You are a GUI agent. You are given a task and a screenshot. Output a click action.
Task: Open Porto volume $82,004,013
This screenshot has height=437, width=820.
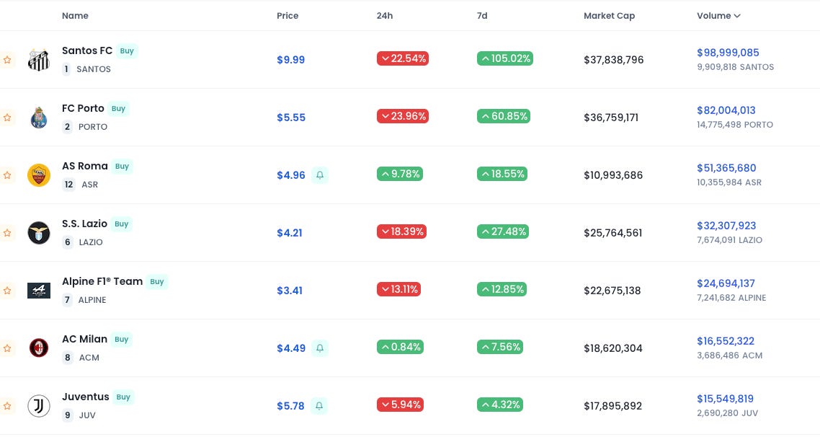coord(726,110)
